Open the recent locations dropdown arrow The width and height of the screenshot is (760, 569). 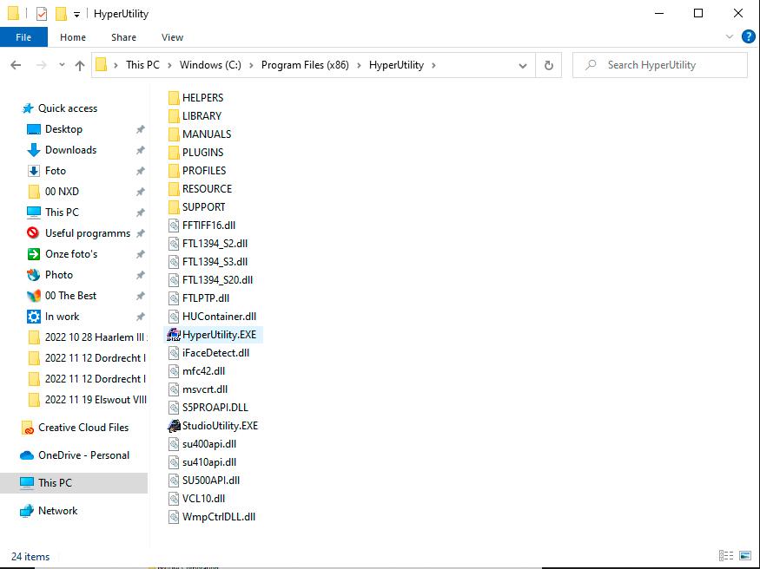(62, 65)
